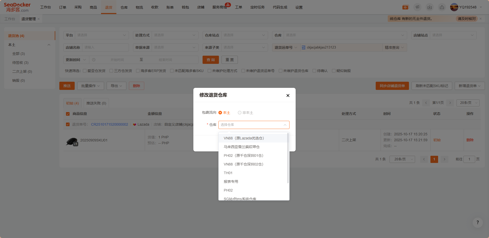
Task: Click the 同步店铺退货单 button
Action: (x=392, y=86)
